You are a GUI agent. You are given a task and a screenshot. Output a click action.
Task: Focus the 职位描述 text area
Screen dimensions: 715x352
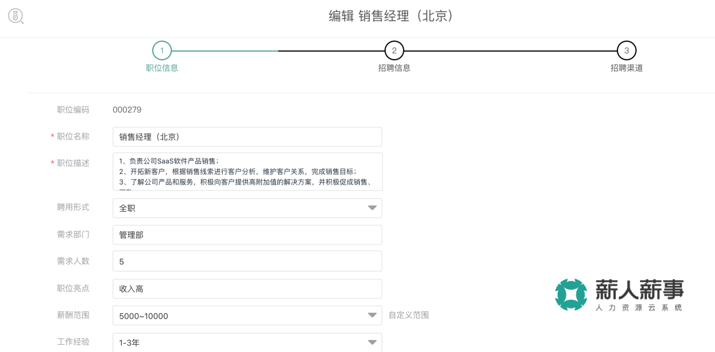tap(247, 171)
